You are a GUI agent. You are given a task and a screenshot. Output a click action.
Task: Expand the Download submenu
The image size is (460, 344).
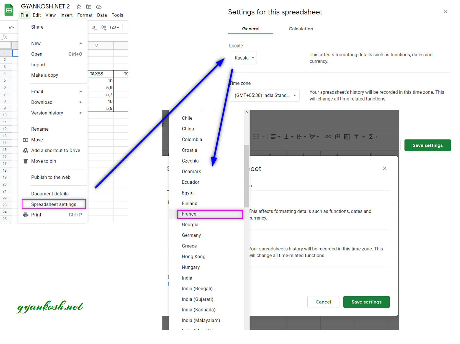pyautogui.click(x=53, y=102)
